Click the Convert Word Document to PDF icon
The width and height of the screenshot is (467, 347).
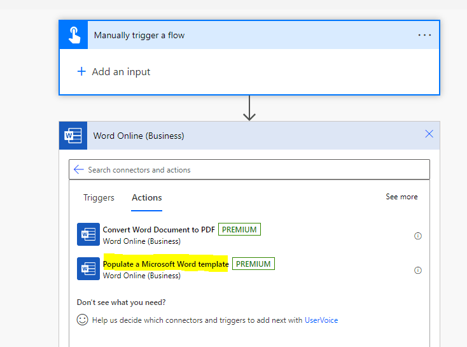pos(88,234)
